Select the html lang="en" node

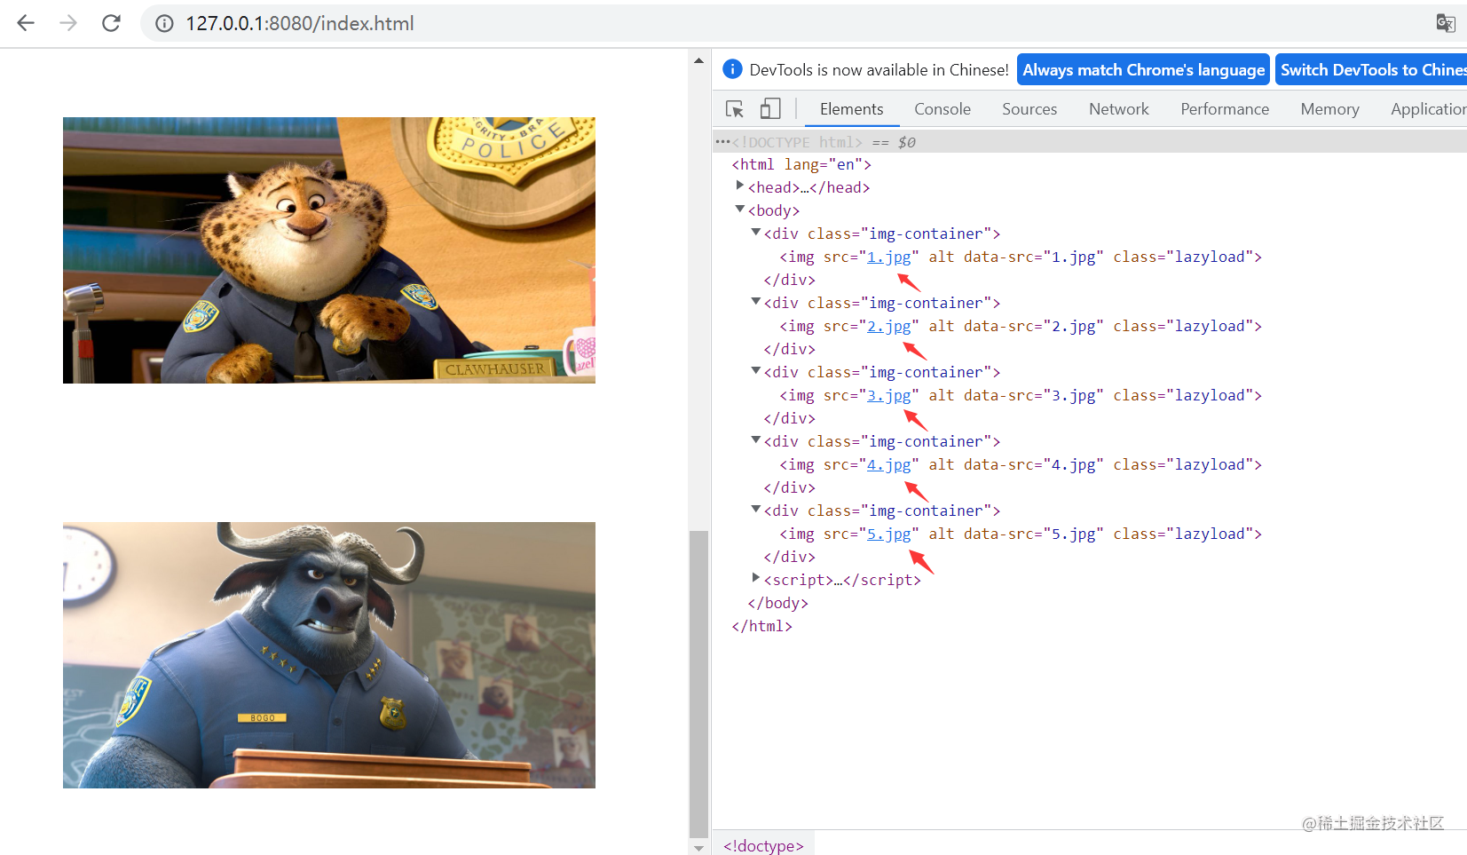(801, 164)
